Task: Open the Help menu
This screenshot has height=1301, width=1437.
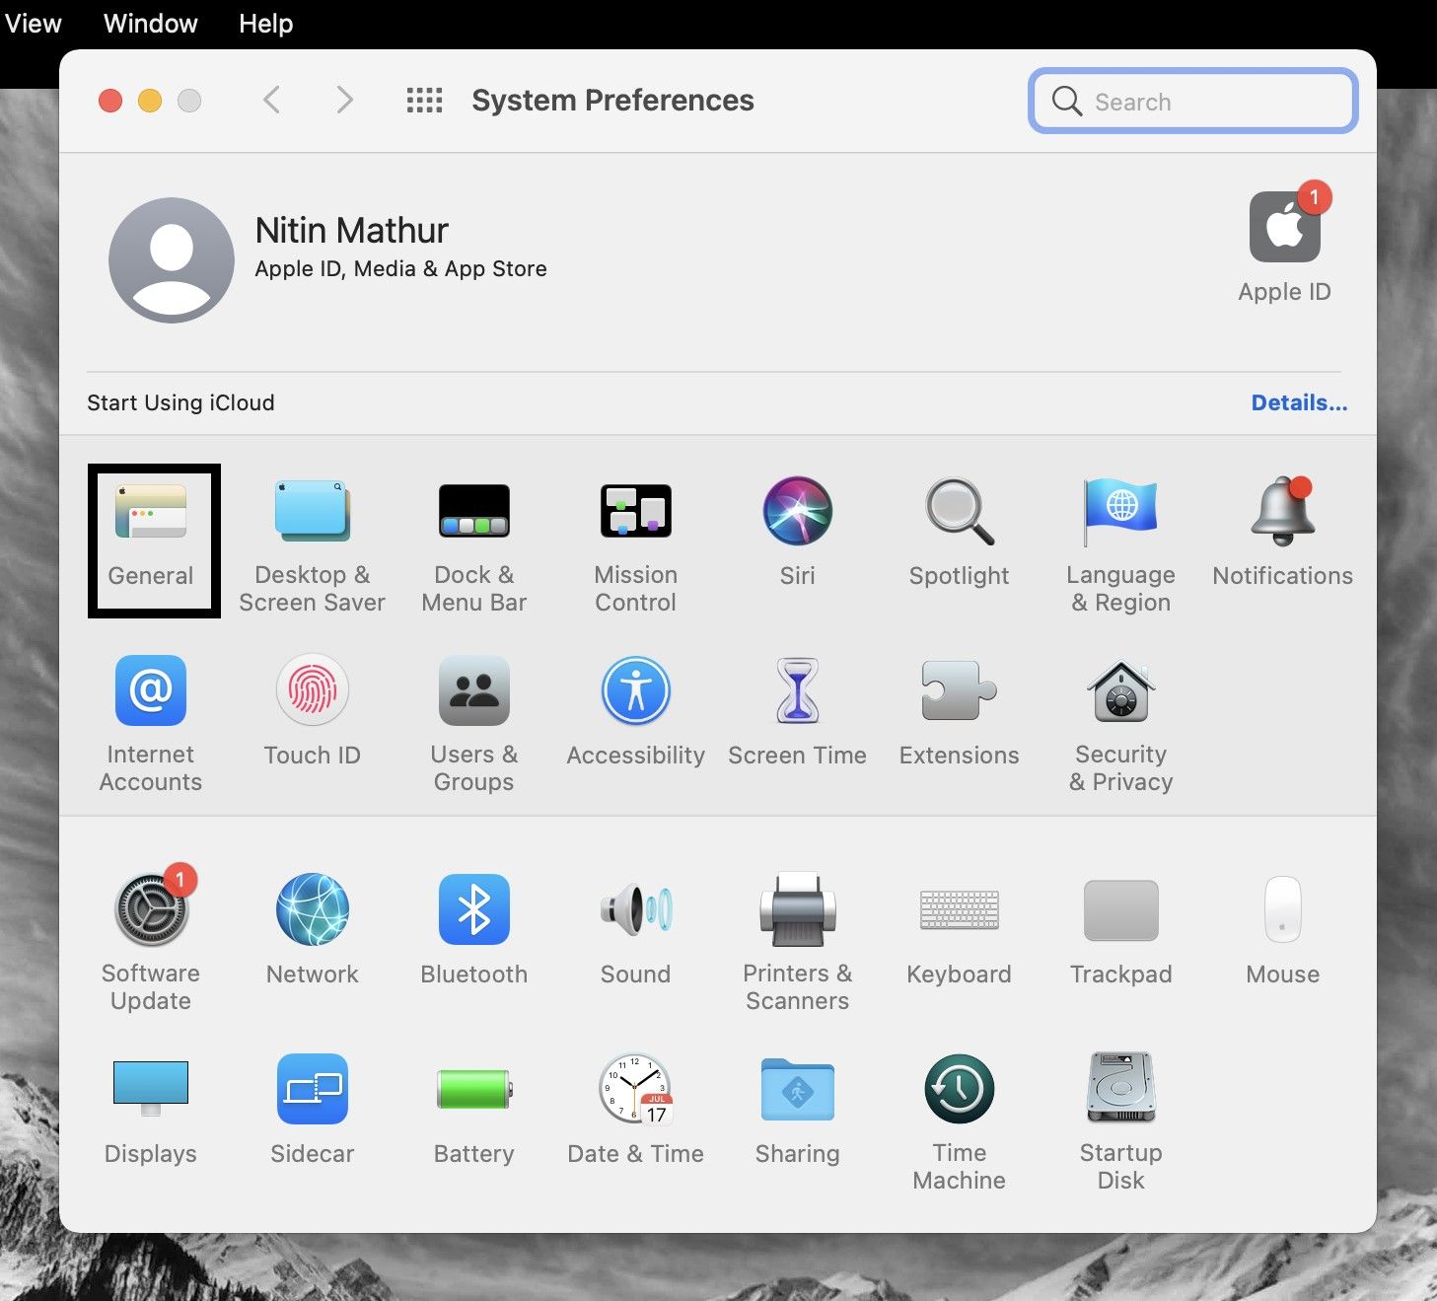Action: [265, 24]
